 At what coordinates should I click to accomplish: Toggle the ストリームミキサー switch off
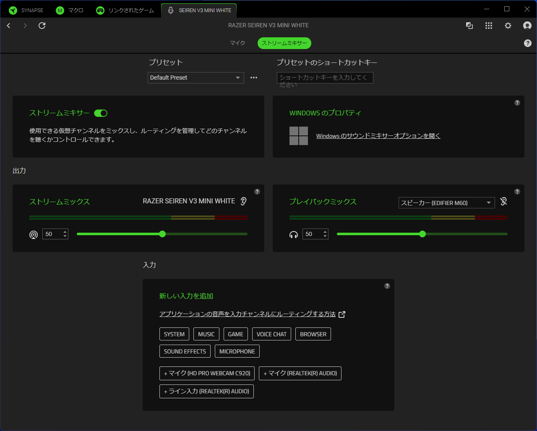(x=101, y=113)
